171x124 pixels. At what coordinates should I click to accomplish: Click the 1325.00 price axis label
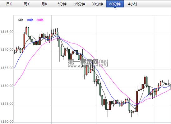click(7, 104)
